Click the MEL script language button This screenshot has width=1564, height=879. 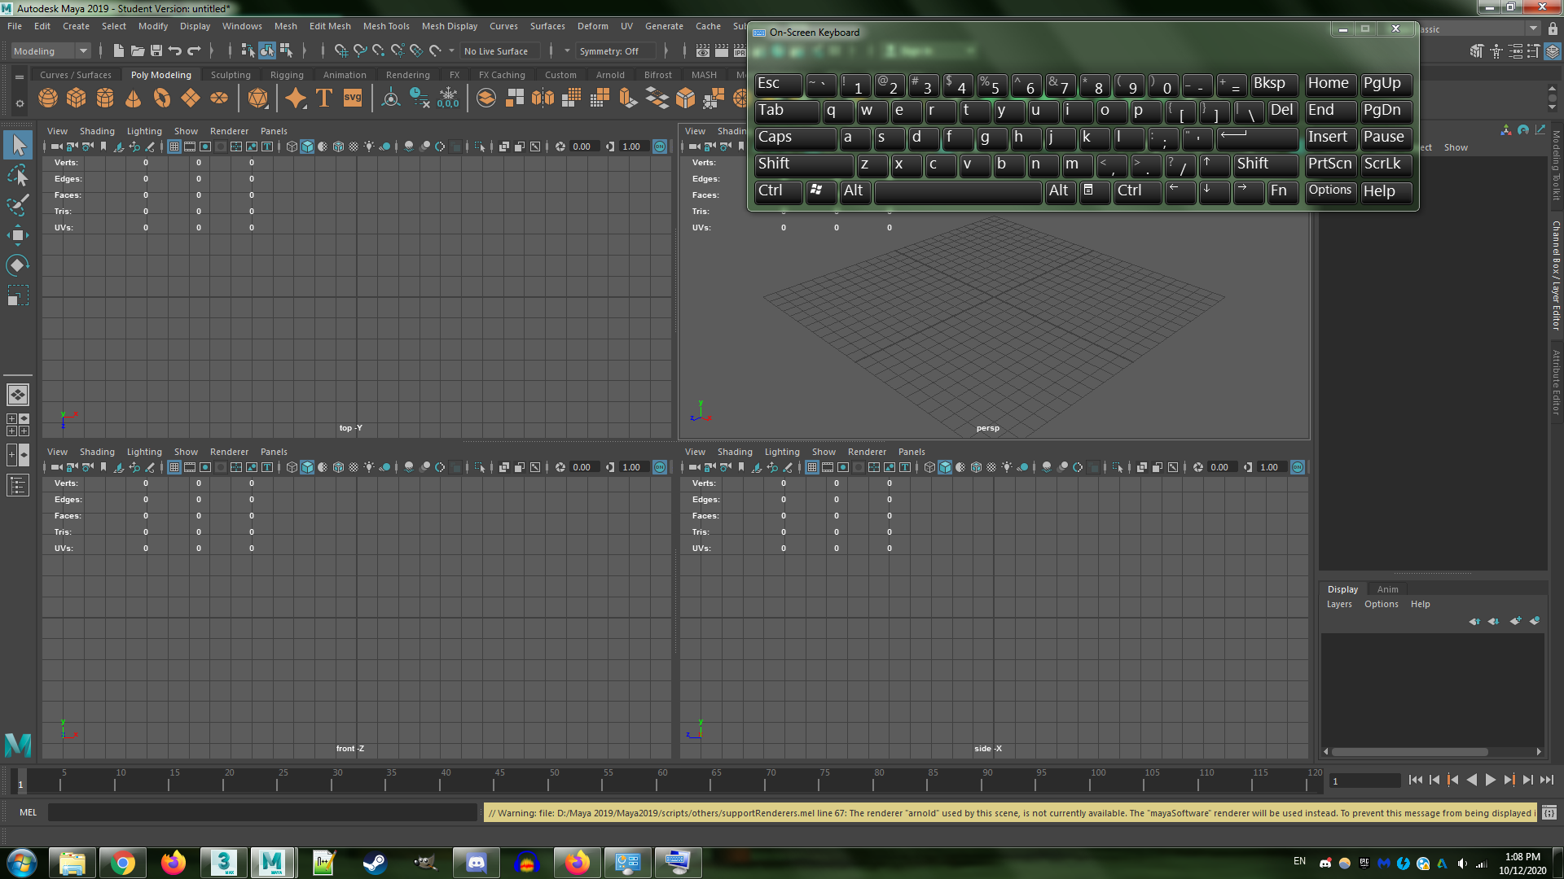pyautogui.click(x=29, y=812)
